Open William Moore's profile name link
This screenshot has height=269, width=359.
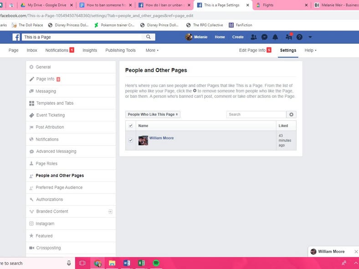pyautogui.click(x=161, y=138)
